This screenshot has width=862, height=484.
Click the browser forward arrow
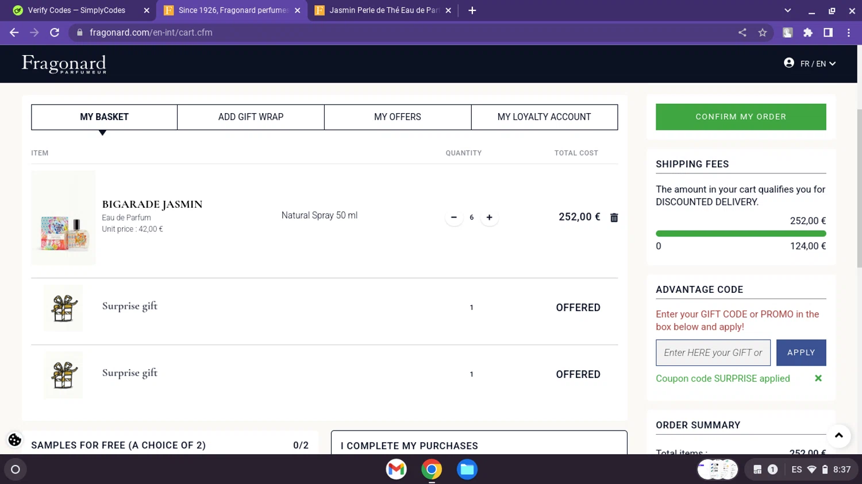click(x=34, y=33)
